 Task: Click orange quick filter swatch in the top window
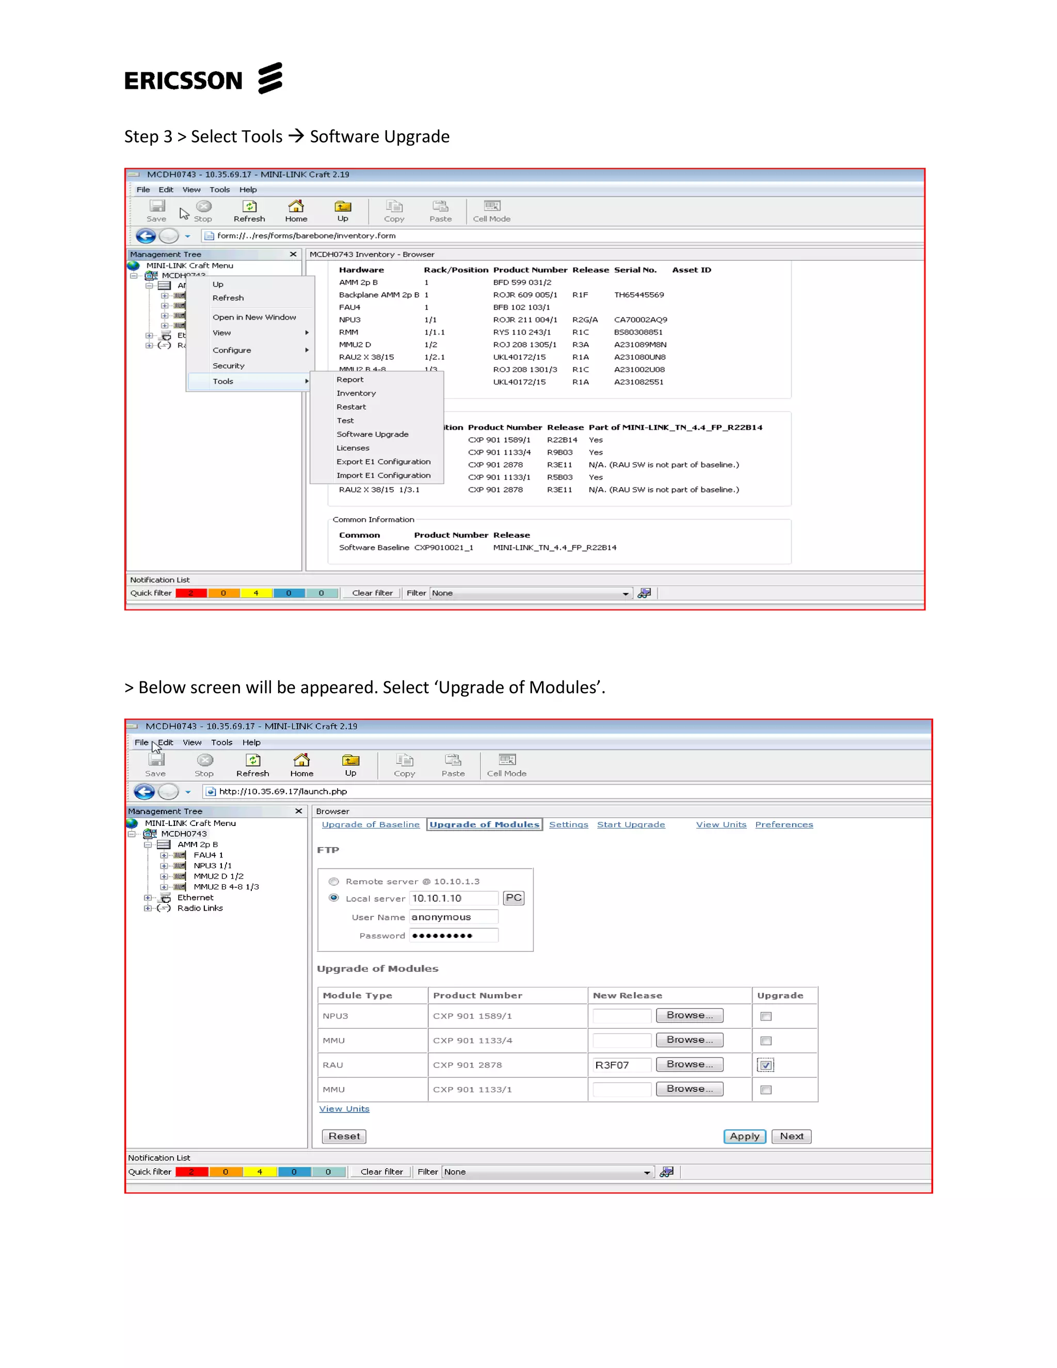tap(223, 593)
